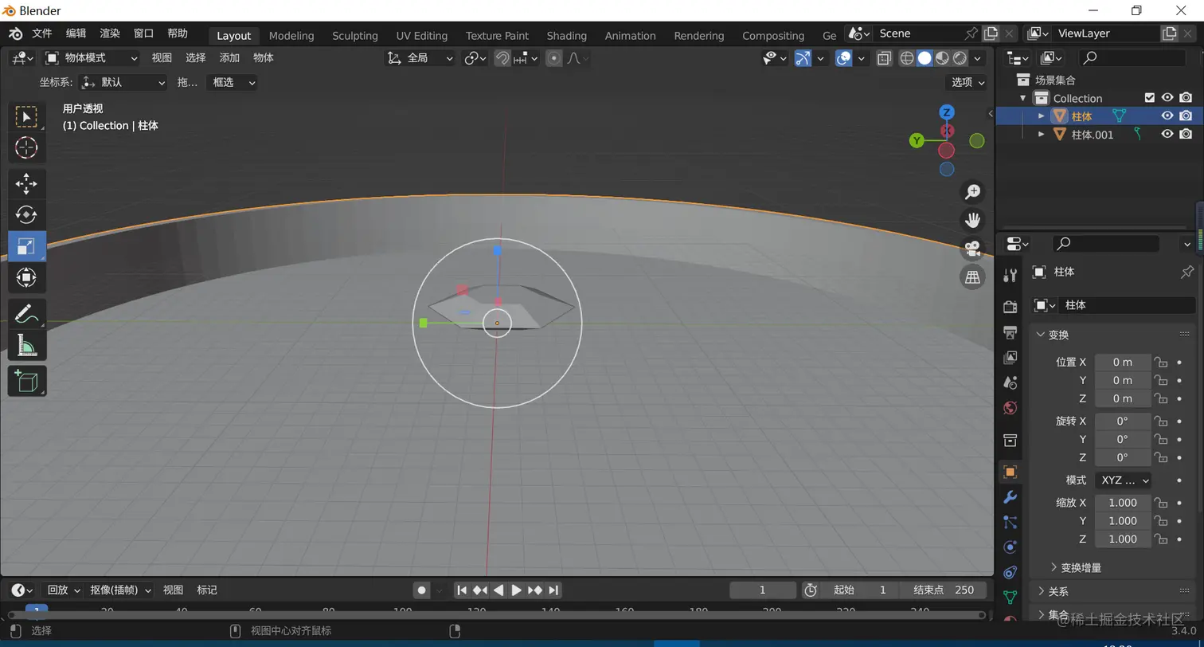Open the 文件 menu
The height and width of the screenshot is (647, 1204).
(x=41, y=33)
